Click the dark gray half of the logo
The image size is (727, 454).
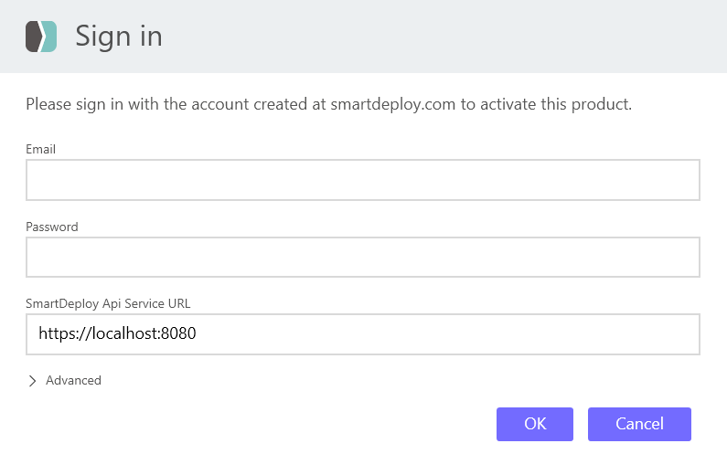33,37
